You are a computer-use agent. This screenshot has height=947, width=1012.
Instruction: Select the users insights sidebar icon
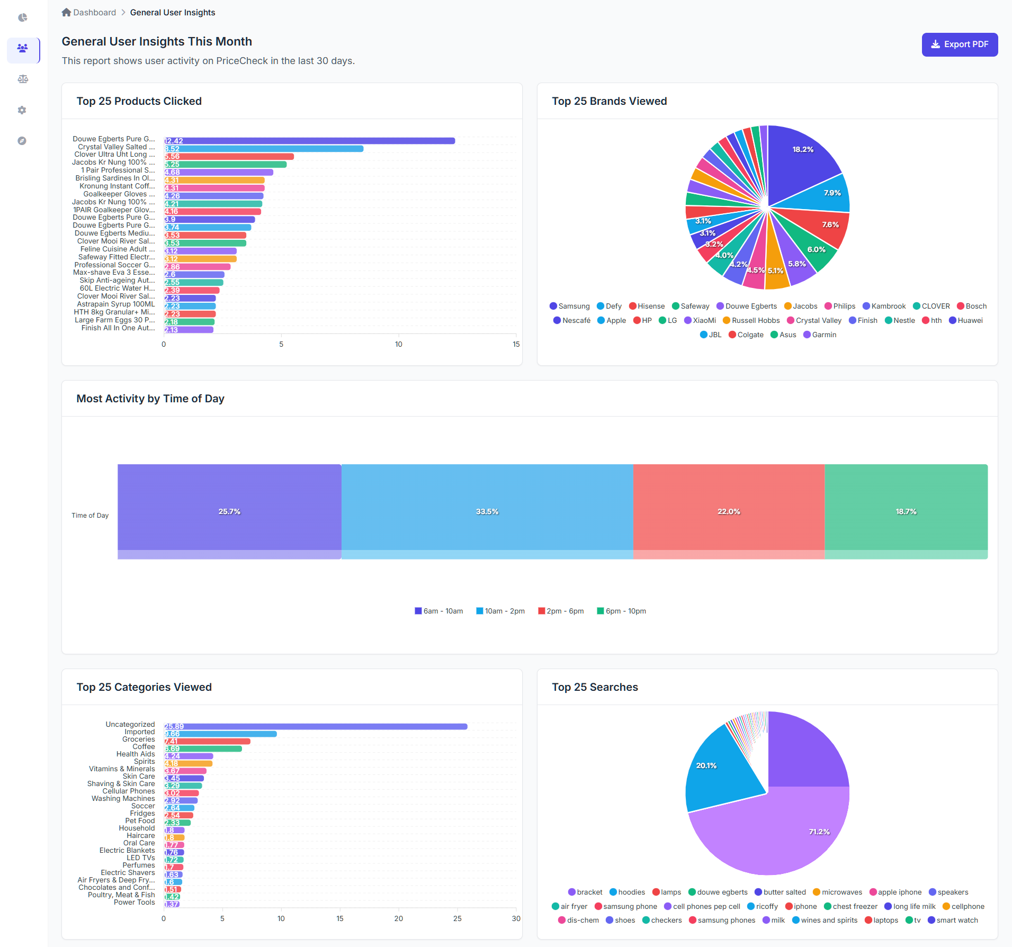click(x=23, y=49)
